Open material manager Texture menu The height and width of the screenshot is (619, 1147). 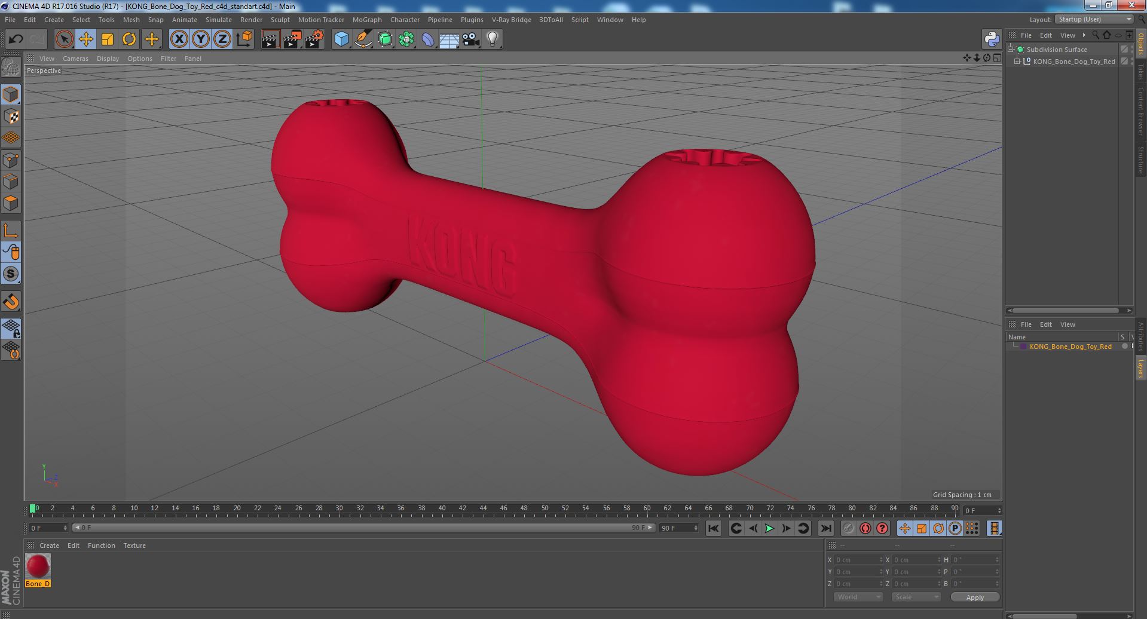click(x=134, y=546)
